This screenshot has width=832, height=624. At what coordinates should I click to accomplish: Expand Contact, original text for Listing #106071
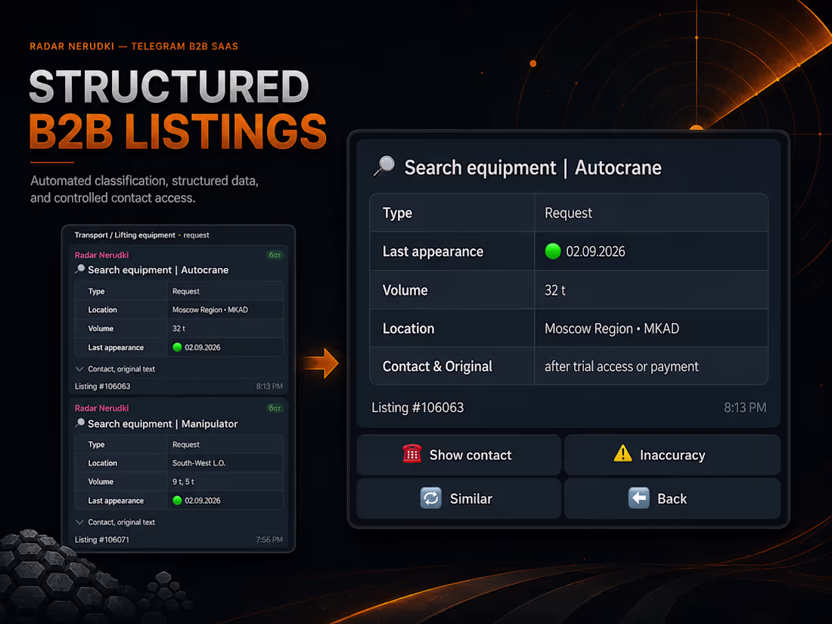(x=115, y=522)
